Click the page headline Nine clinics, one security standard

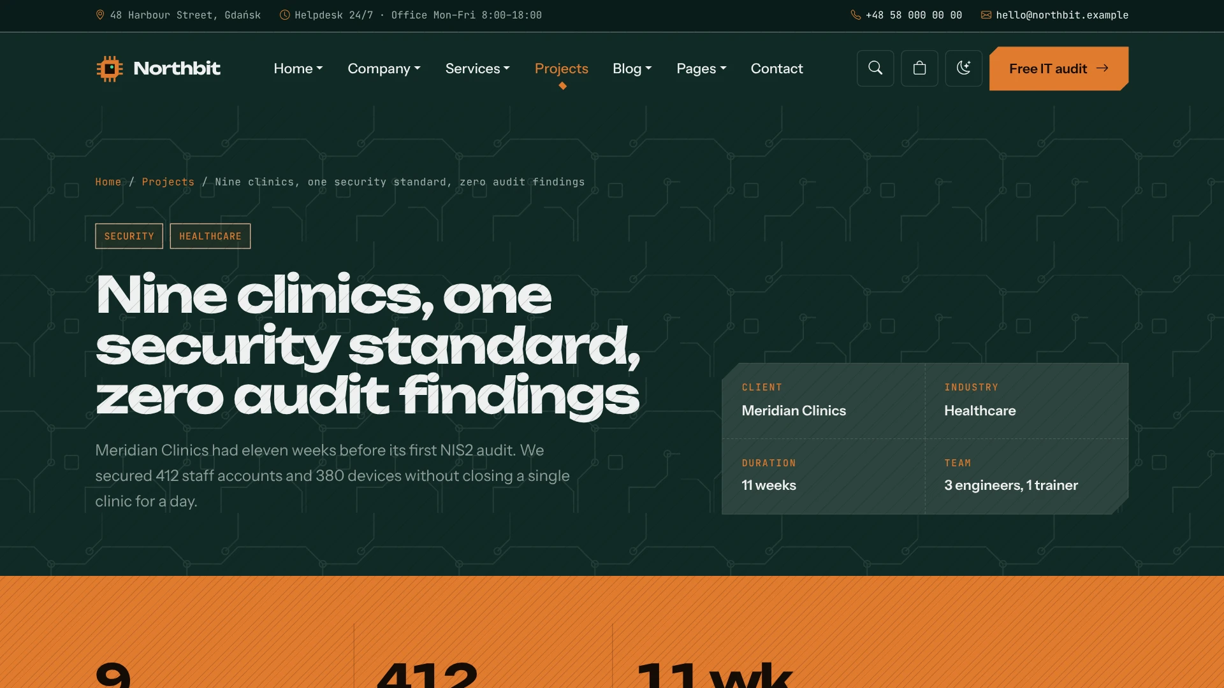tap(368, 346)
